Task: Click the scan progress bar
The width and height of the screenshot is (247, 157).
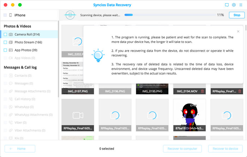Action: (170, 15)
